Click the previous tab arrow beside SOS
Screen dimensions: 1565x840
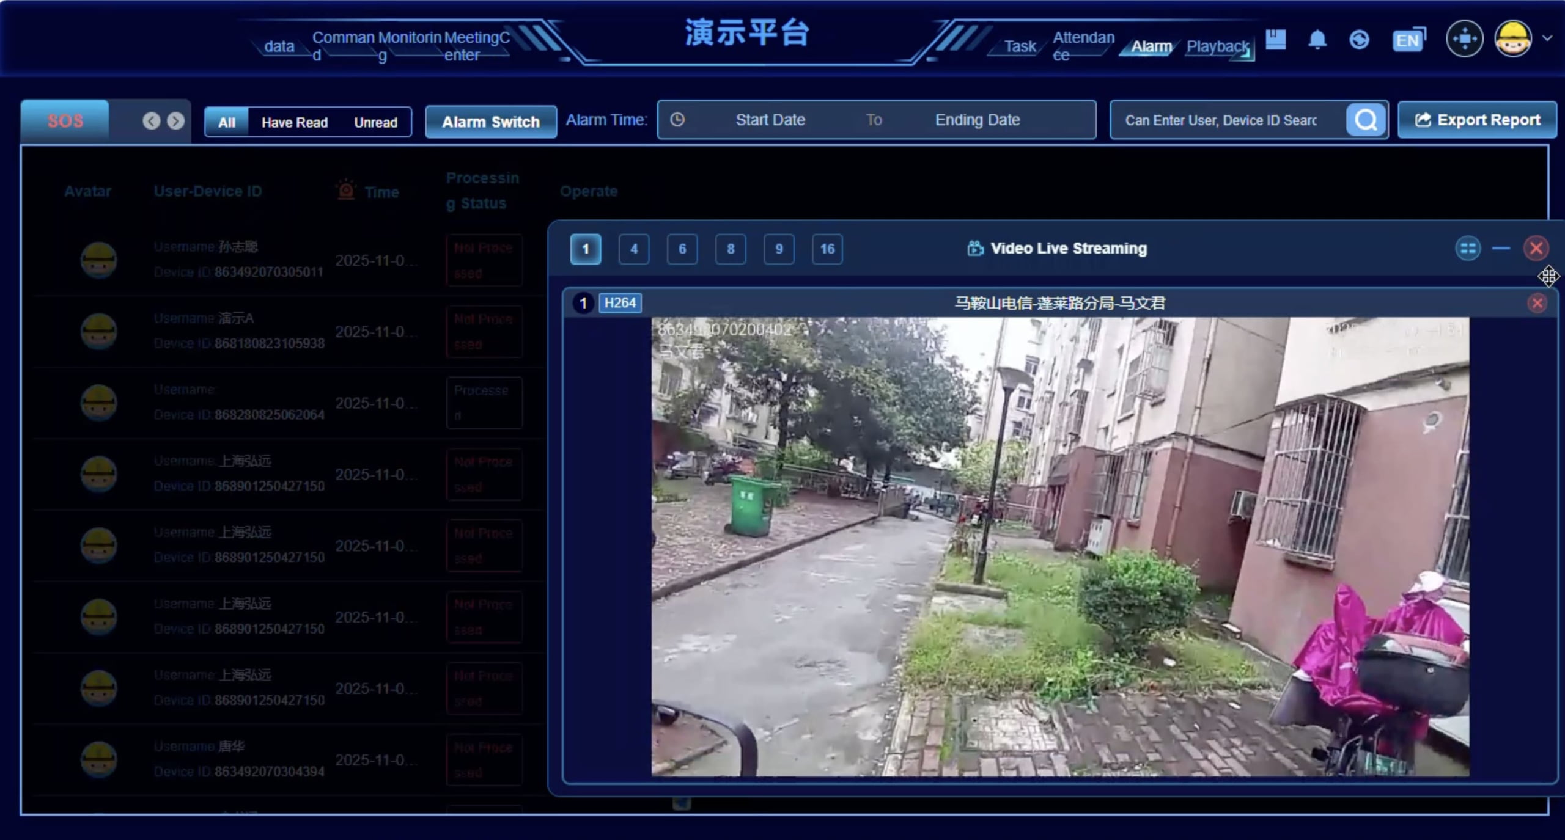tap(152, 121)
